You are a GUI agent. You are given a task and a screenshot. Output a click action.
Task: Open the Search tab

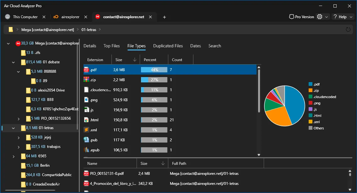tap(215, 46)
